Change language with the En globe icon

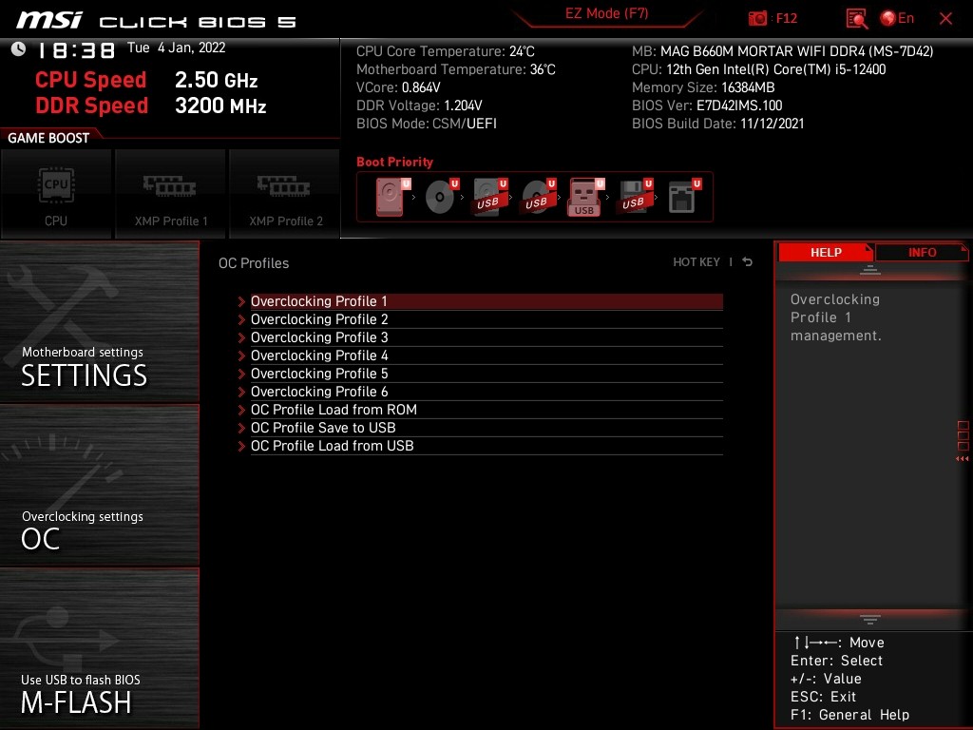(x=897, y=19)
